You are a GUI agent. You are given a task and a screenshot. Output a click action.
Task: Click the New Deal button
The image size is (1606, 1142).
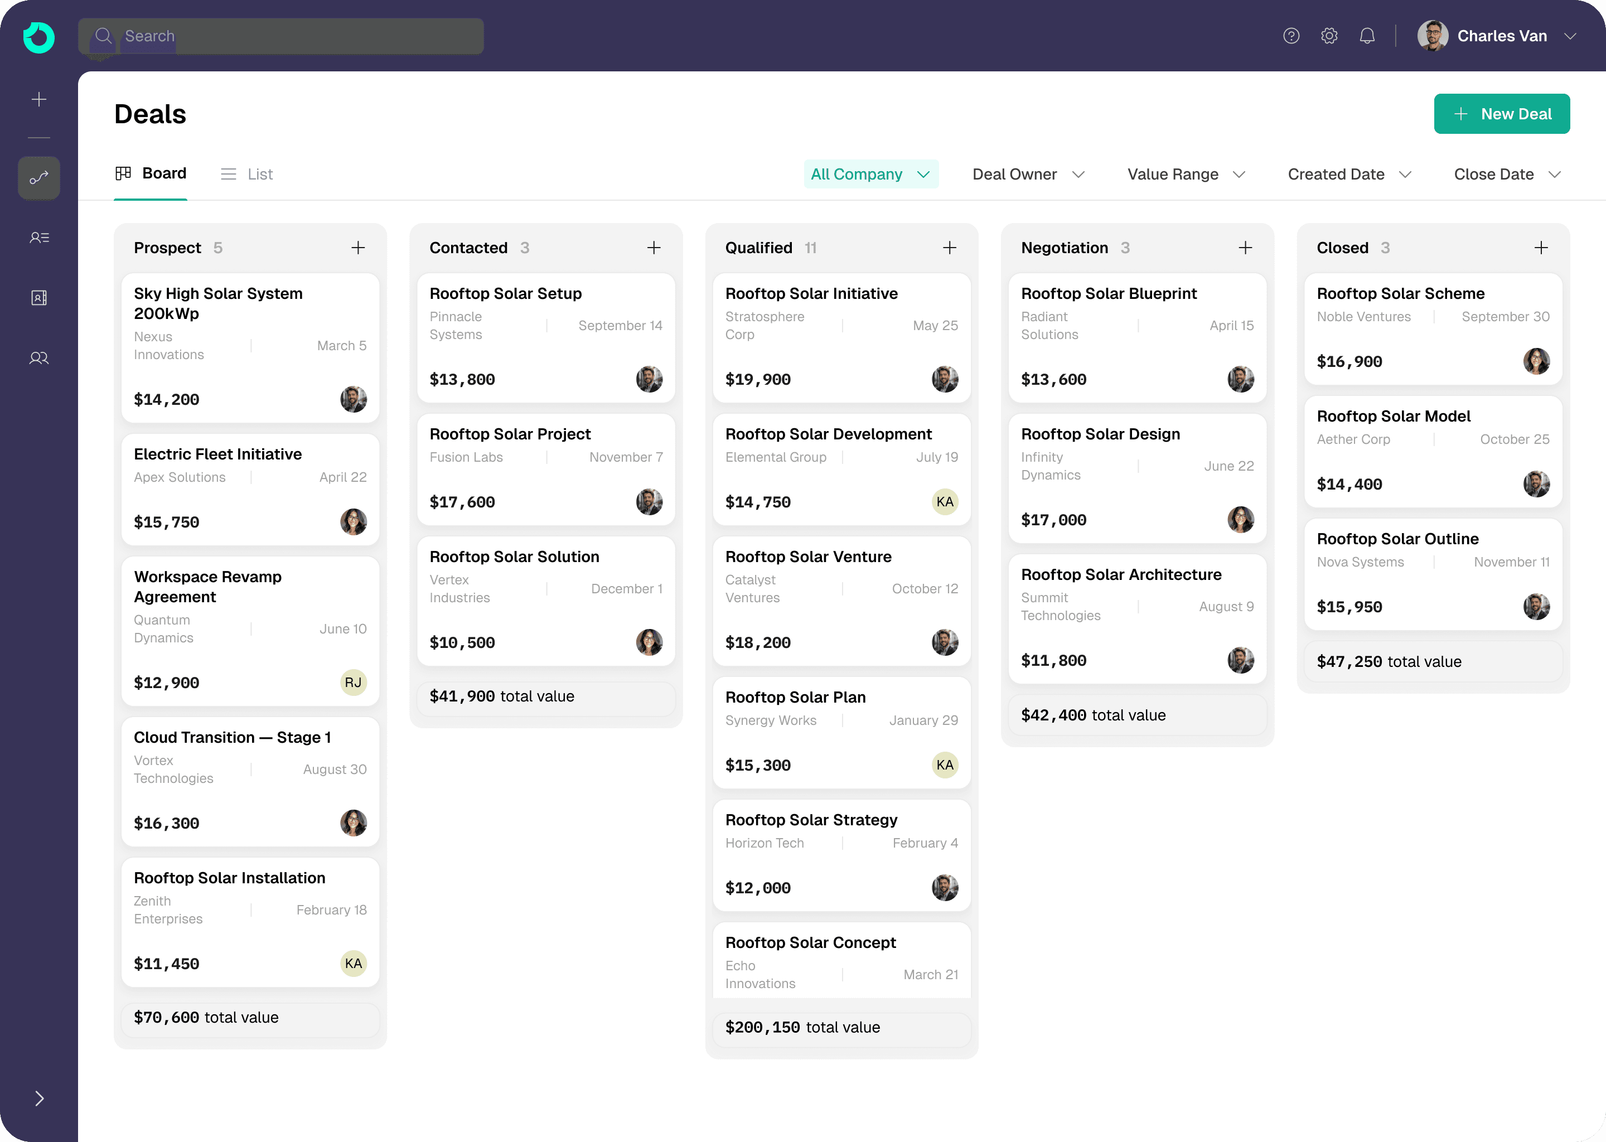pyautogui.click(x=1501, y=114)
